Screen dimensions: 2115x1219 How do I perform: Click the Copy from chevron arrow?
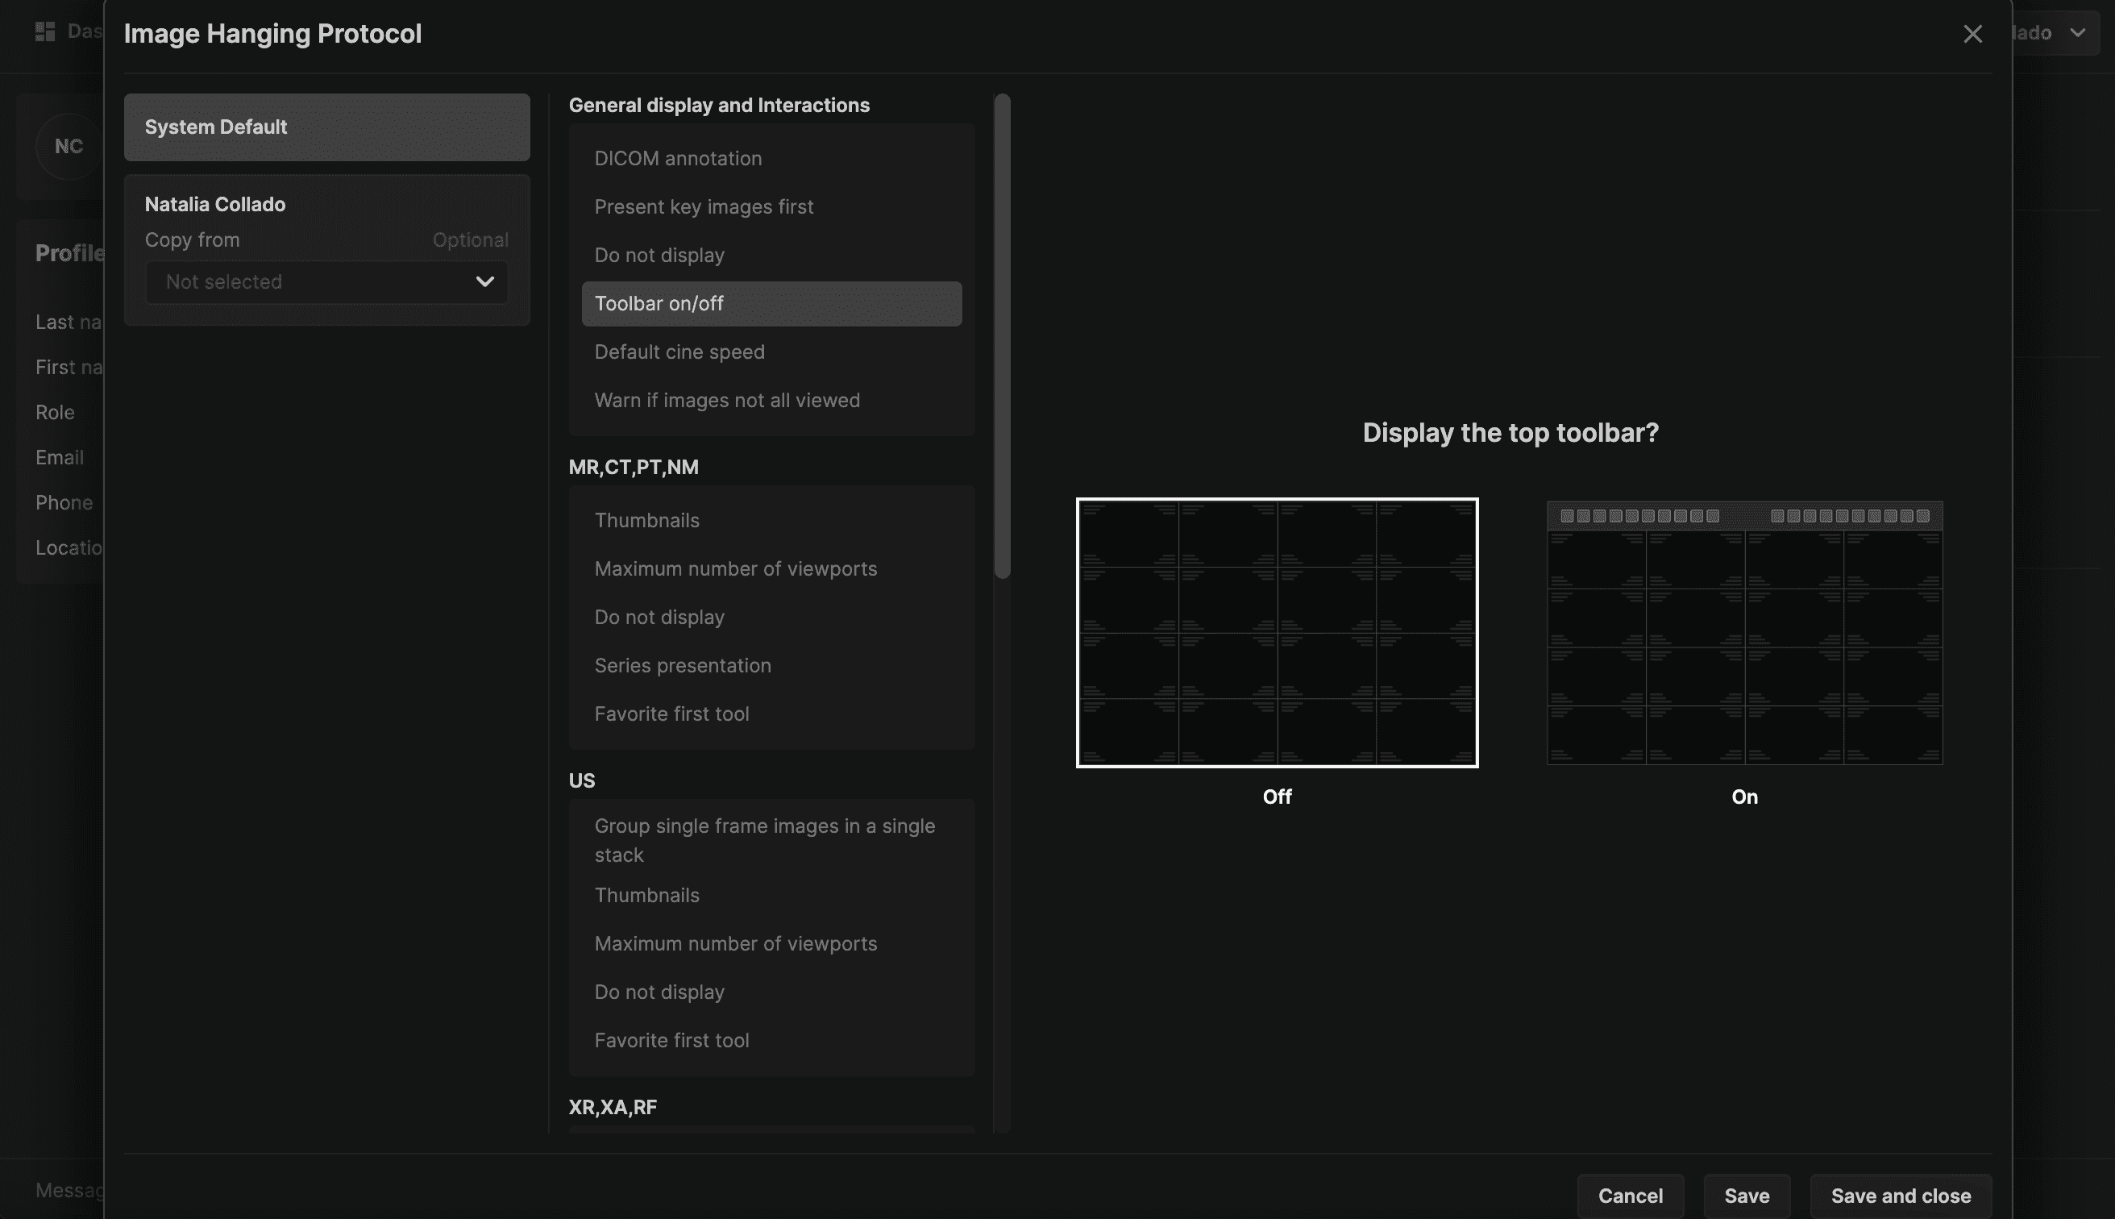(484, 282)
